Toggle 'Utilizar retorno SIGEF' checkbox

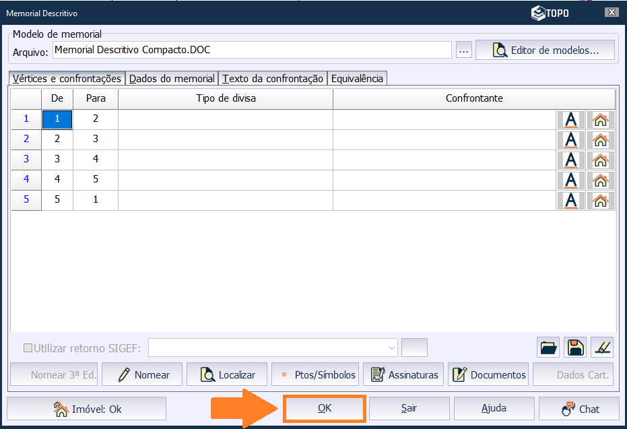click(x=28, y=348)
